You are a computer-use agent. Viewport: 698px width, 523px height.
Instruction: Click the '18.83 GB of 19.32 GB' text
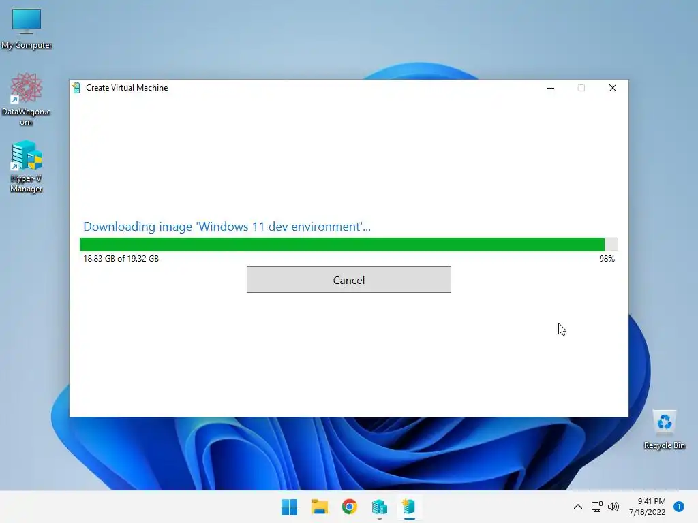click(121, 258)
